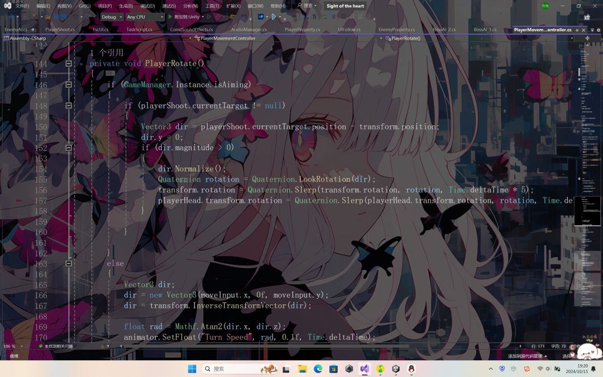
Task: Collapse the currentTarget if-block at line 148
Action: (x=69, y=106)
